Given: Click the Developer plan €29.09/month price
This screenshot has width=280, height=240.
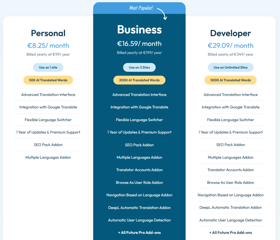Looking at the screenshot, I should coord(231,46).
